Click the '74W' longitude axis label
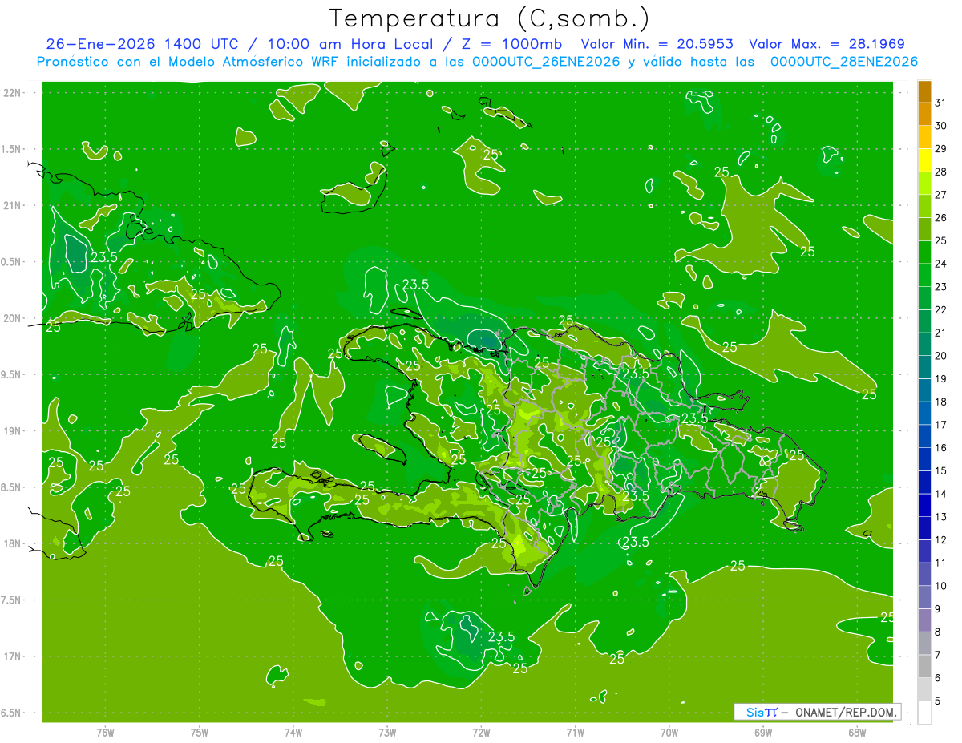Screen dimensions: 962x743 pos(293,733)
